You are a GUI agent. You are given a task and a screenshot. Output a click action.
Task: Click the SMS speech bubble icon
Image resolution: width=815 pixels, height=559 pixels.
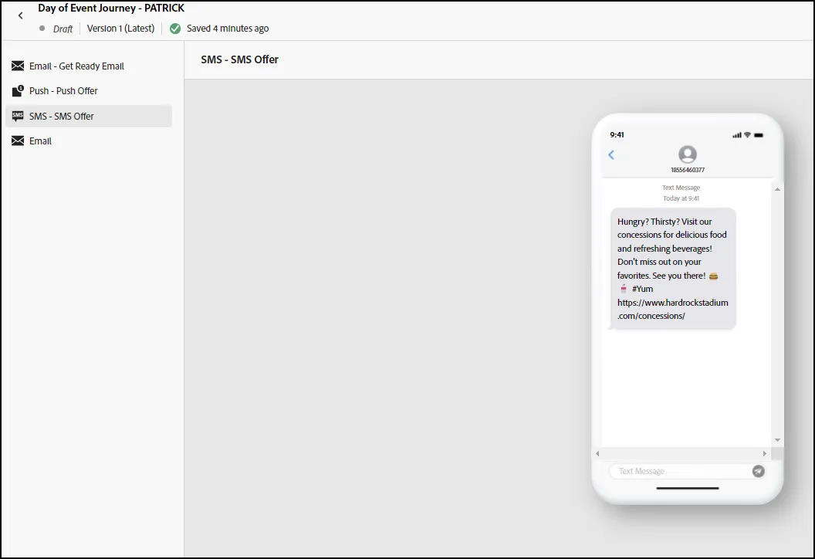pos(18,116)
